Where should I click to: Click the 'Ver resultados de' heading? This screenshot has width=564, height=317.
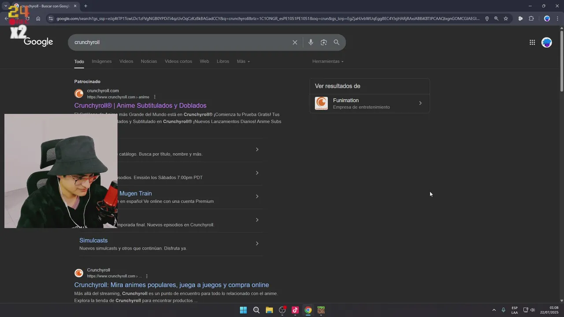pyautogui.click(x=338, y=86)
